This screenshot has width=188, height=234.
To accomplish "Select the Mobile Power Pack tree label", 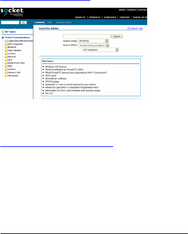I will pyautogui.click(x=16, y=63).
